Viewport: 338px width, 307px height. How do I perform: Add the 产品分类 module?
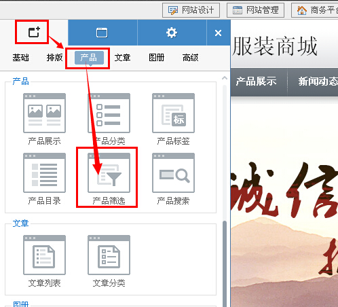(x=109, y=120)
